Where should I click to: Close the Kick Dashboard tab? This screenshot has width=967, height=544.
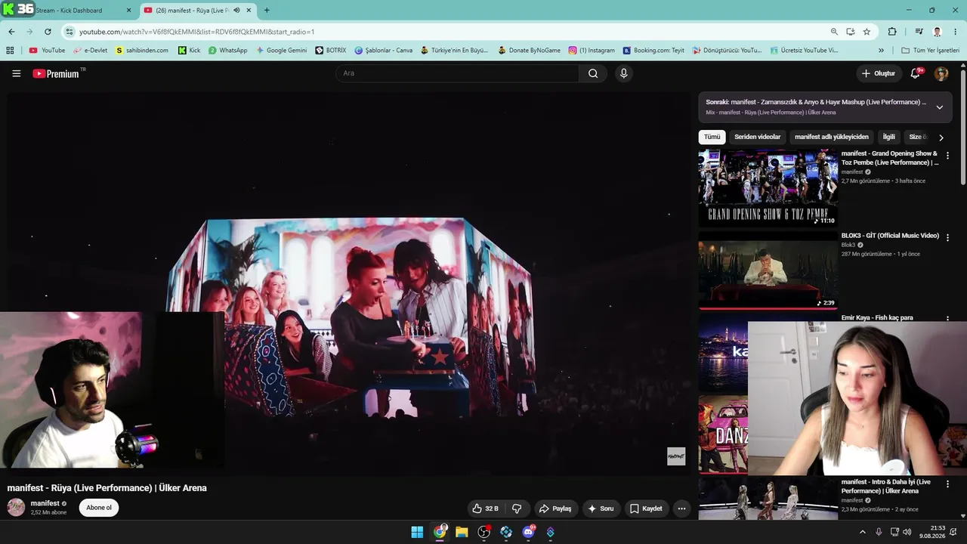pos(128,11)
